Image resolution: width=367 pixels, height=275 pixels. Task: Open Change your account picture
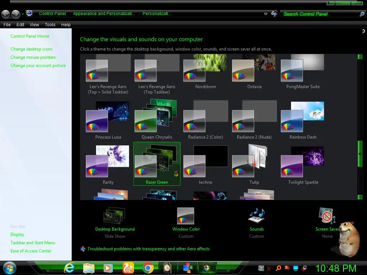tap(38, 66)
